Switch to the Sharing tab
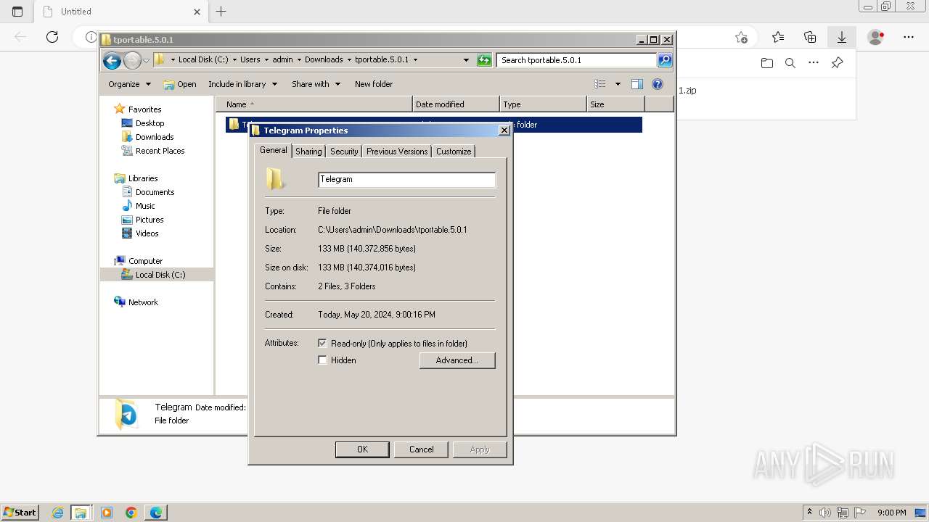 click(308, 152)
